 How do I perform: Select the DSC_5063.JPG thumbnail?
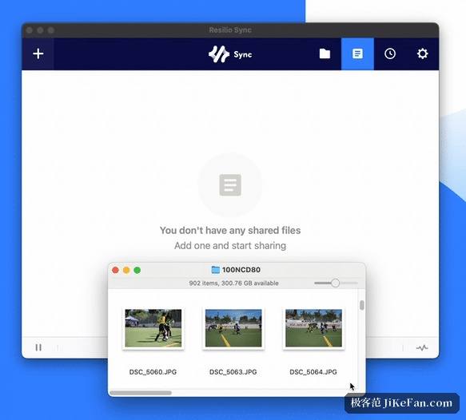point(233,328)
